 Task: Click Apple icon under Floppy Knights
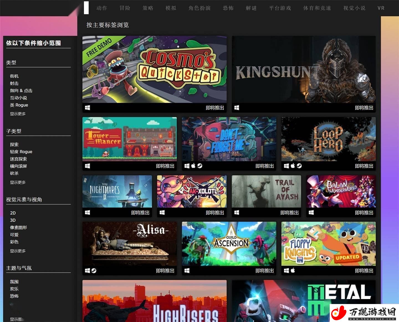coord(293,271)
